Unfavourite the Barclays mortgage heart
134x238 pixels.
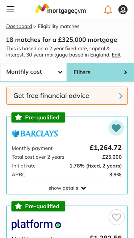116,128
